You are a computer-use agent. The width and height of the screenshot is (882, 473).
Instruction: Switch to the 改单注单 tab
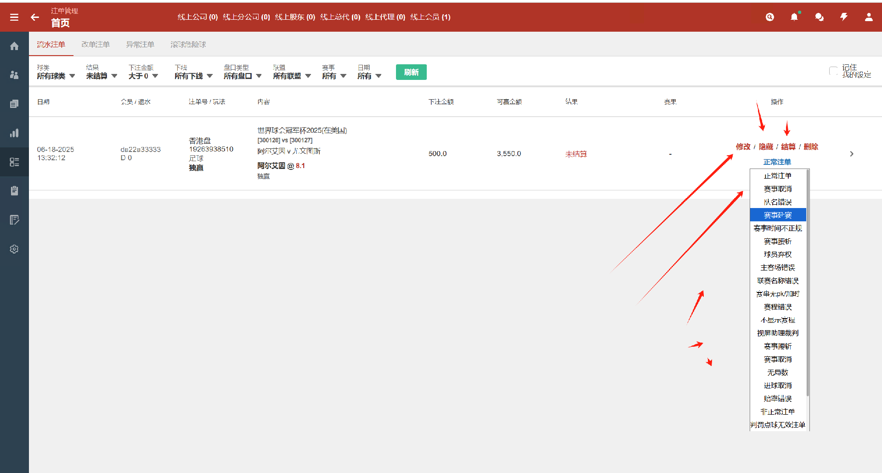96,45
